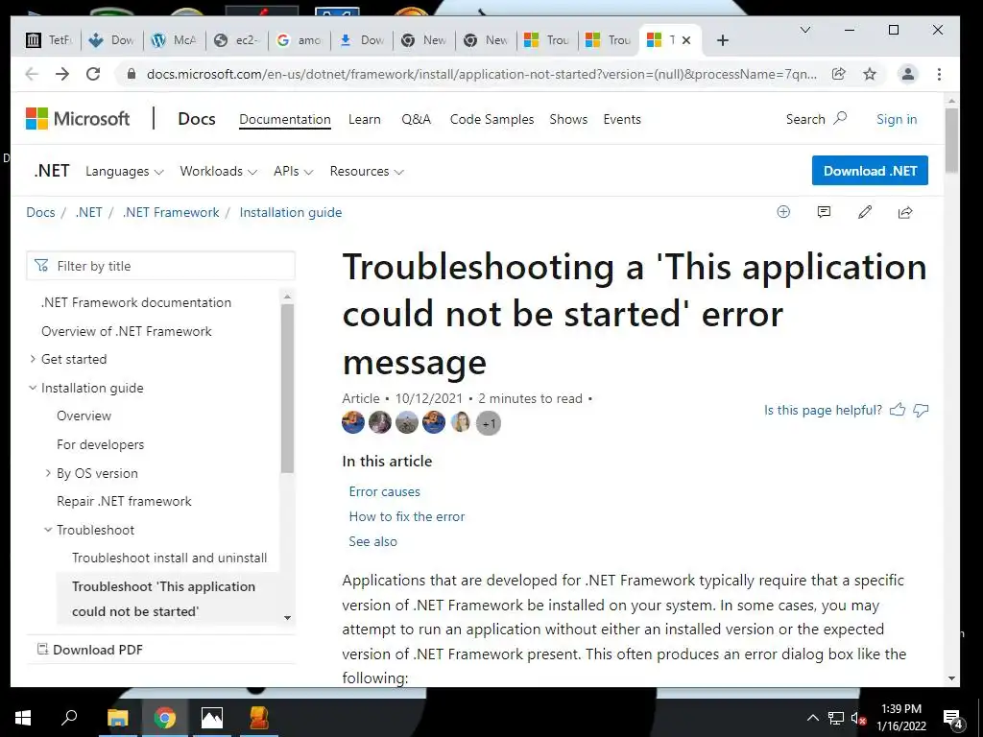The image size is (983, 737).
Task: Close the active Troubleshooting tab
Action: tap(686, 40)
